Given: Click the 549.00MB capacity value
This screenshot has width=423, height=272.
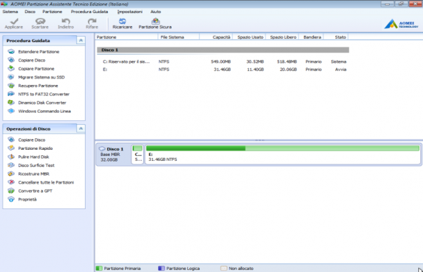Looking at the screenshot, I should point(220,61).
